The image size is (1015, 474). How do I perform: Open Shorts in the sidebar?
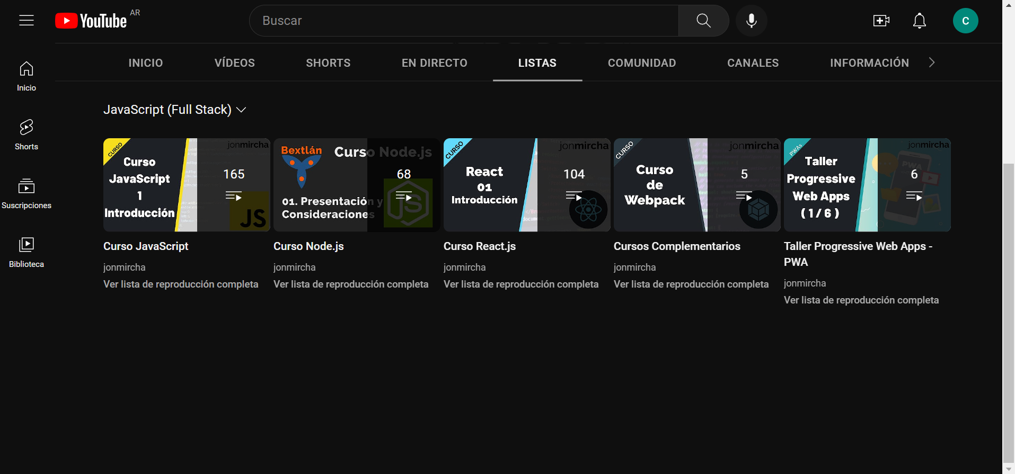coord(27,135)
